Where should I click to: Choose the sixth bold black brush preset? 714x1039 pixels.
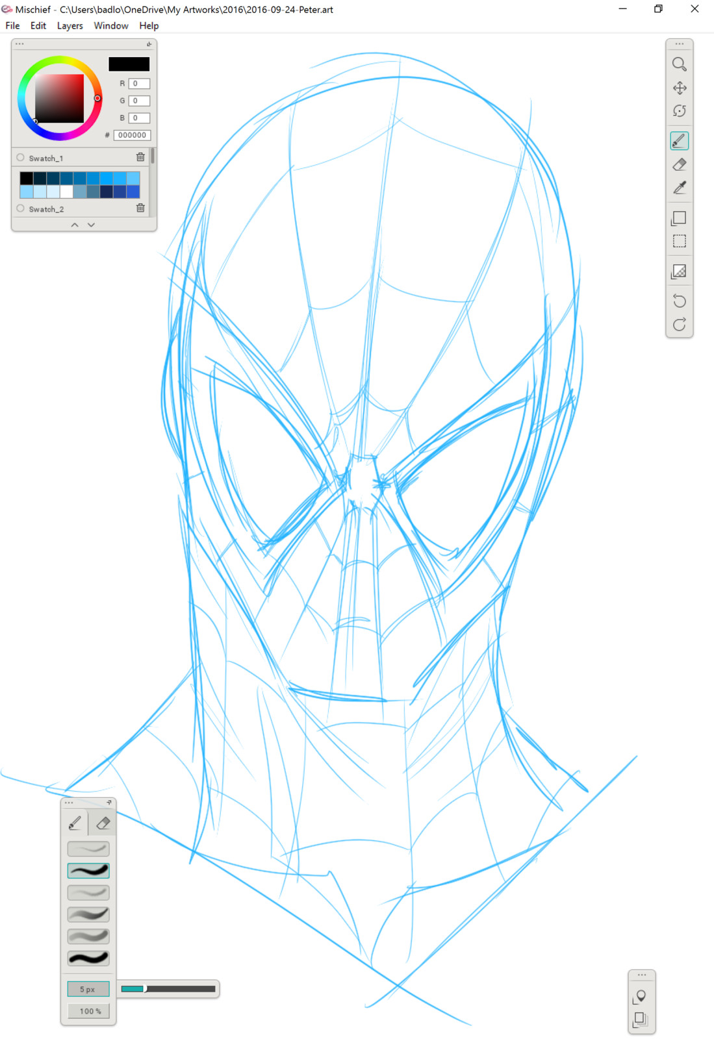88,958
